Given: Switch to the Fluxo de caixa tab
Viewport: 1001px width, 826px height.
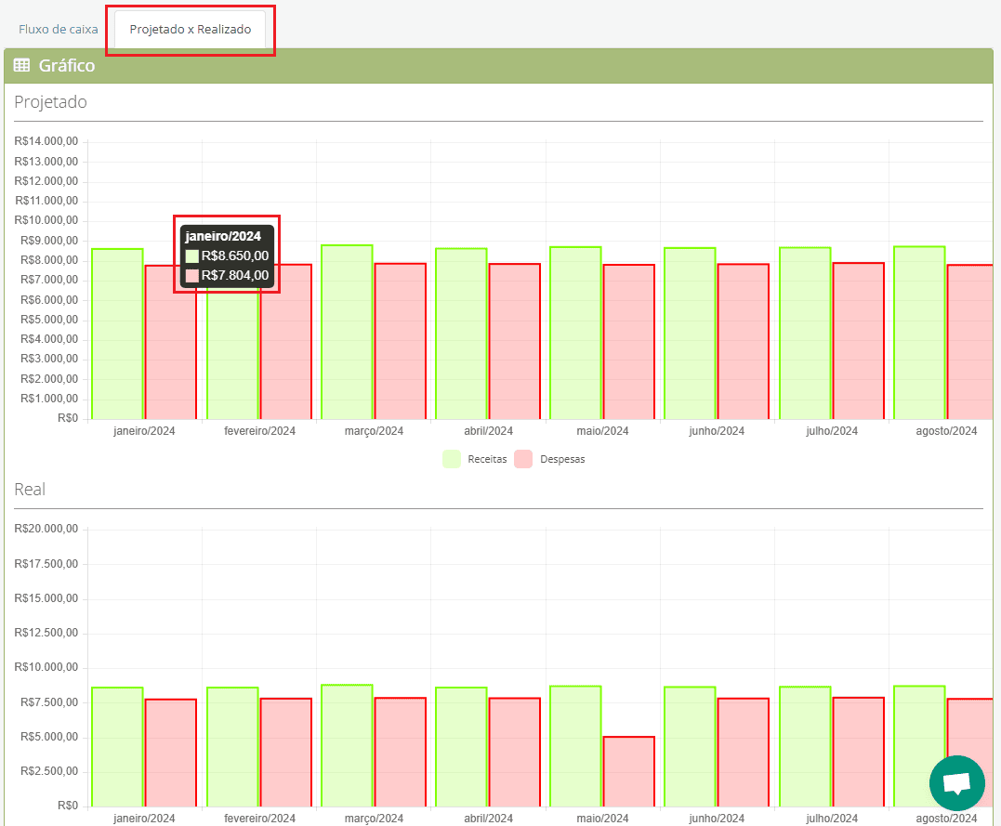Looking at the screenshot, I should point(59,30).
